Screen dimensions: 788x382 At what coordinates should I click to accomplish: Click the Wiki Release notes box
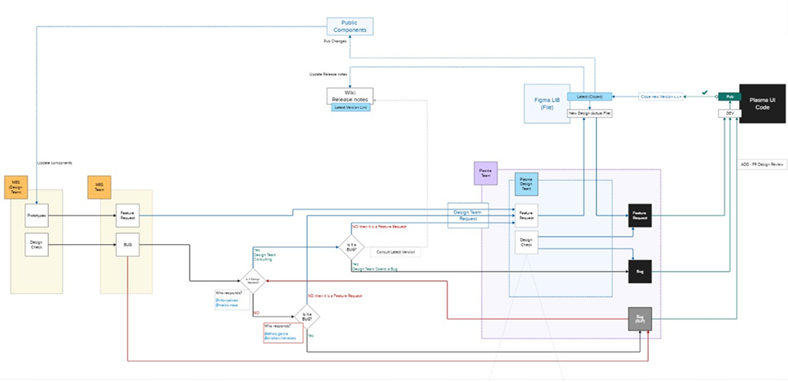tap(349, 96)
